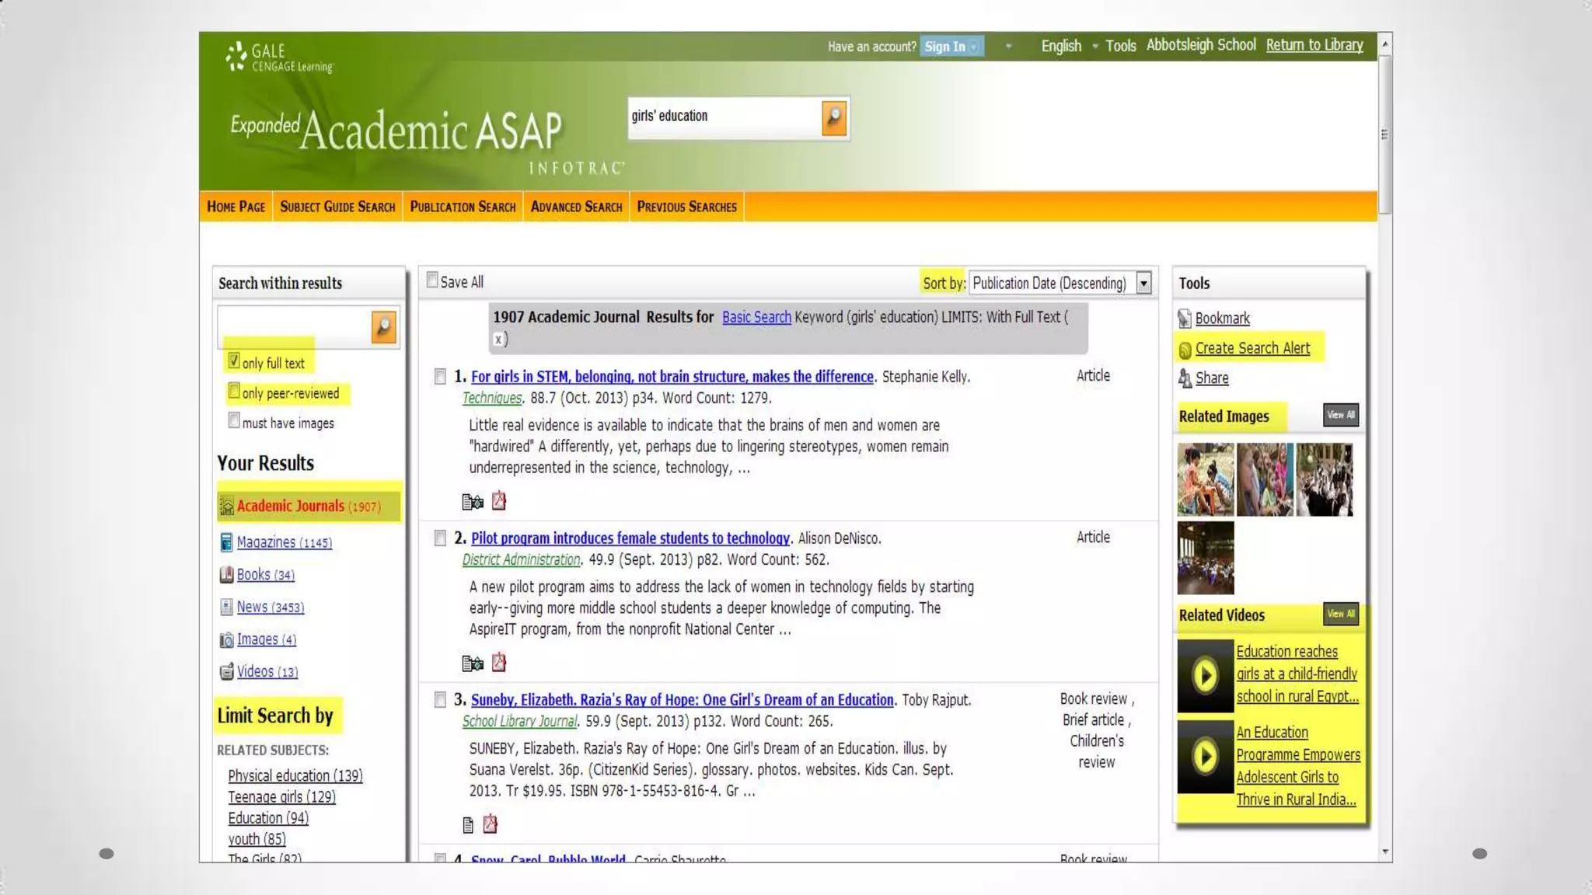1592x895 pixels.
Task: Click the full-text document icon under result 2
Action: coord(472,663)
